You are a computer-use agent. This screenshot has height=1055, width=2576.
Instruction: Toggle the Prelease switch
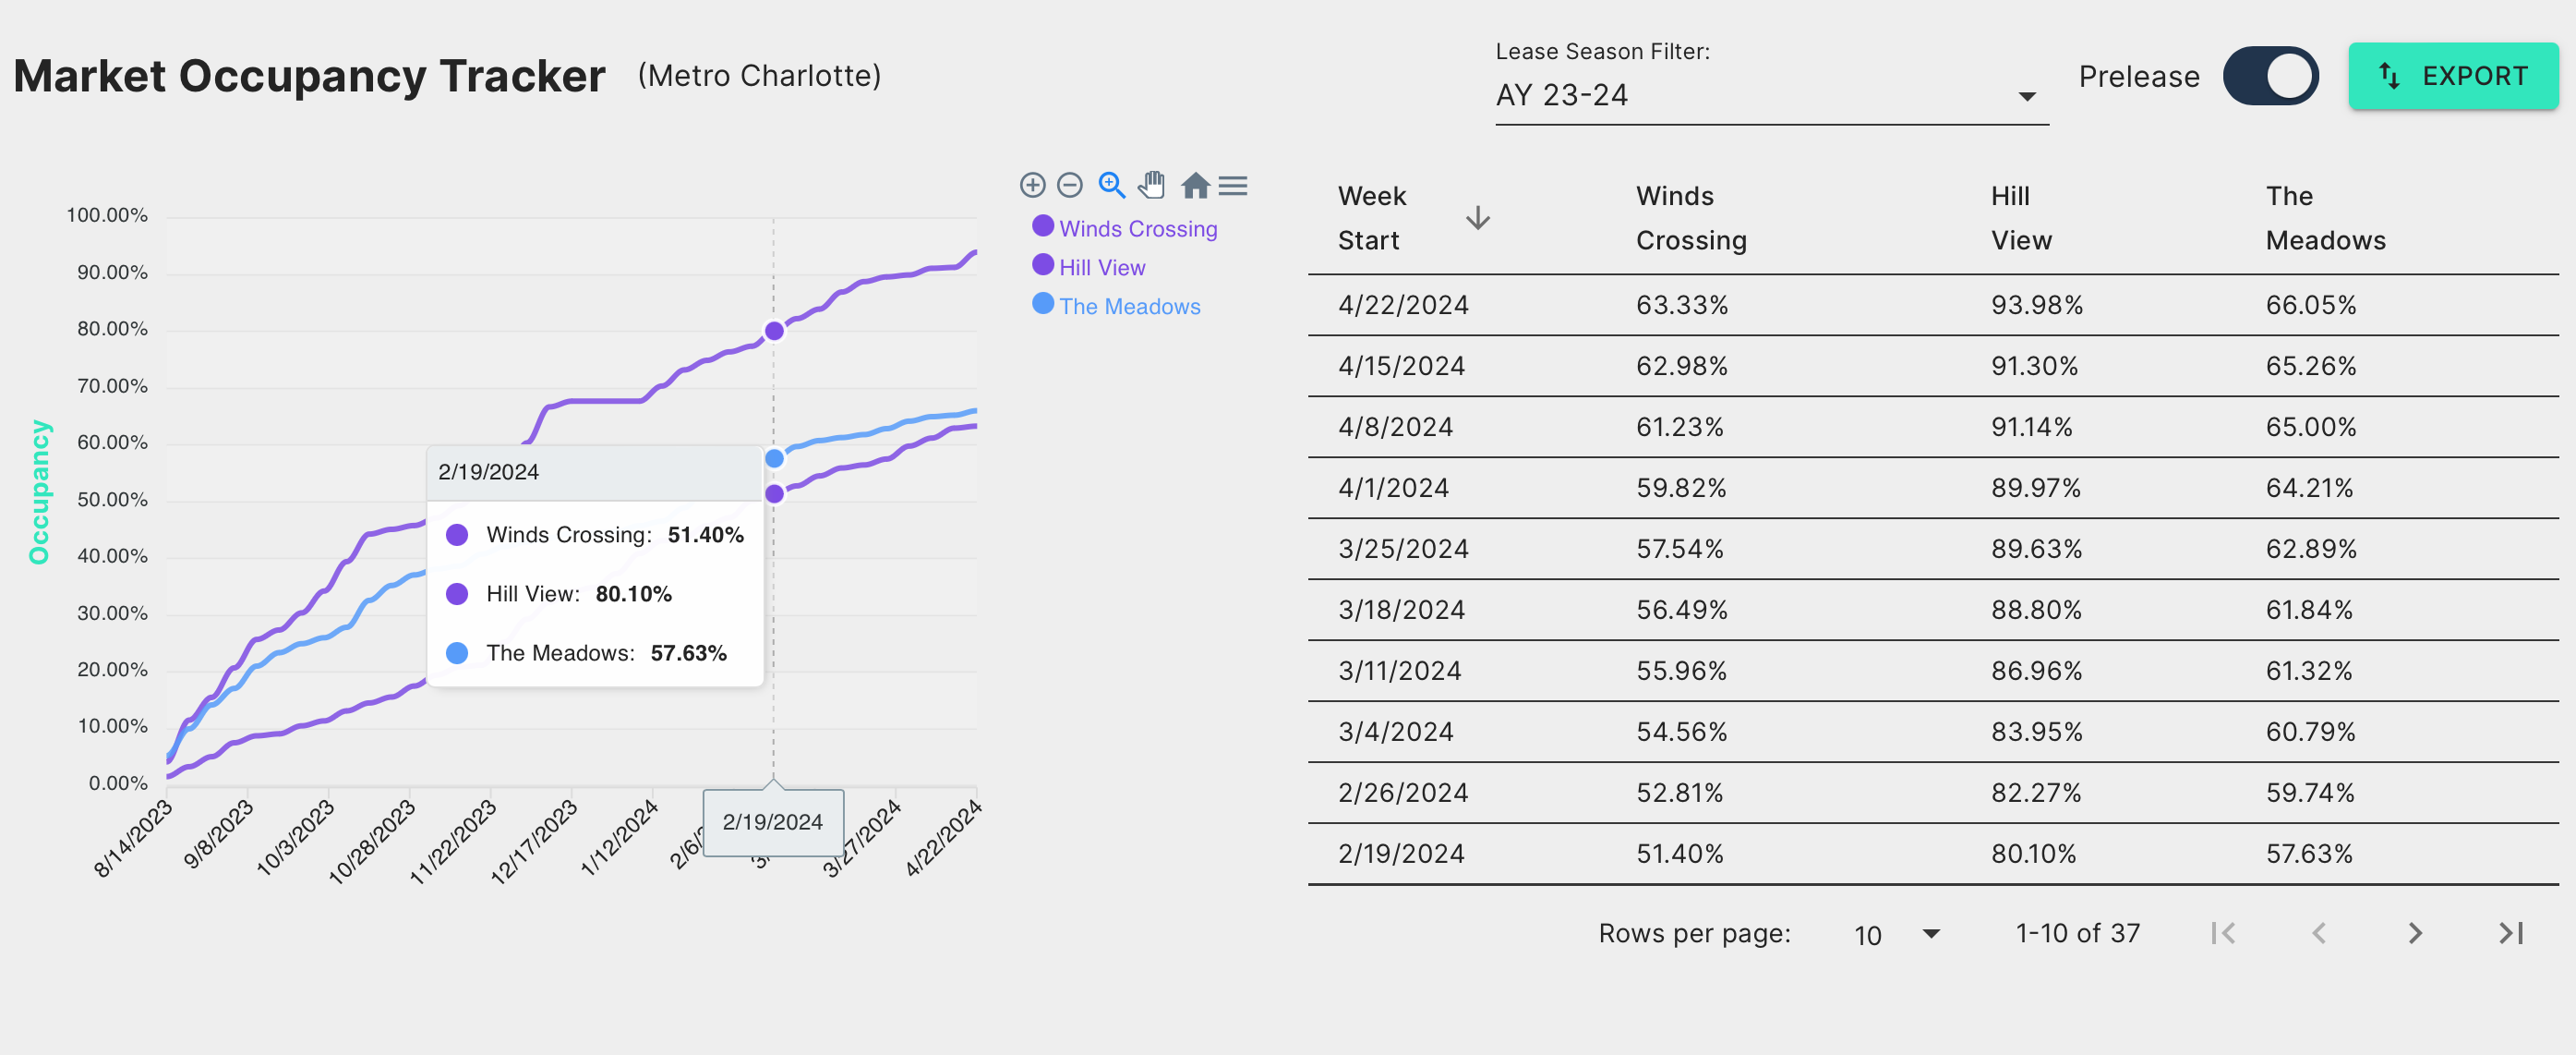click(x=2270, y=76)
